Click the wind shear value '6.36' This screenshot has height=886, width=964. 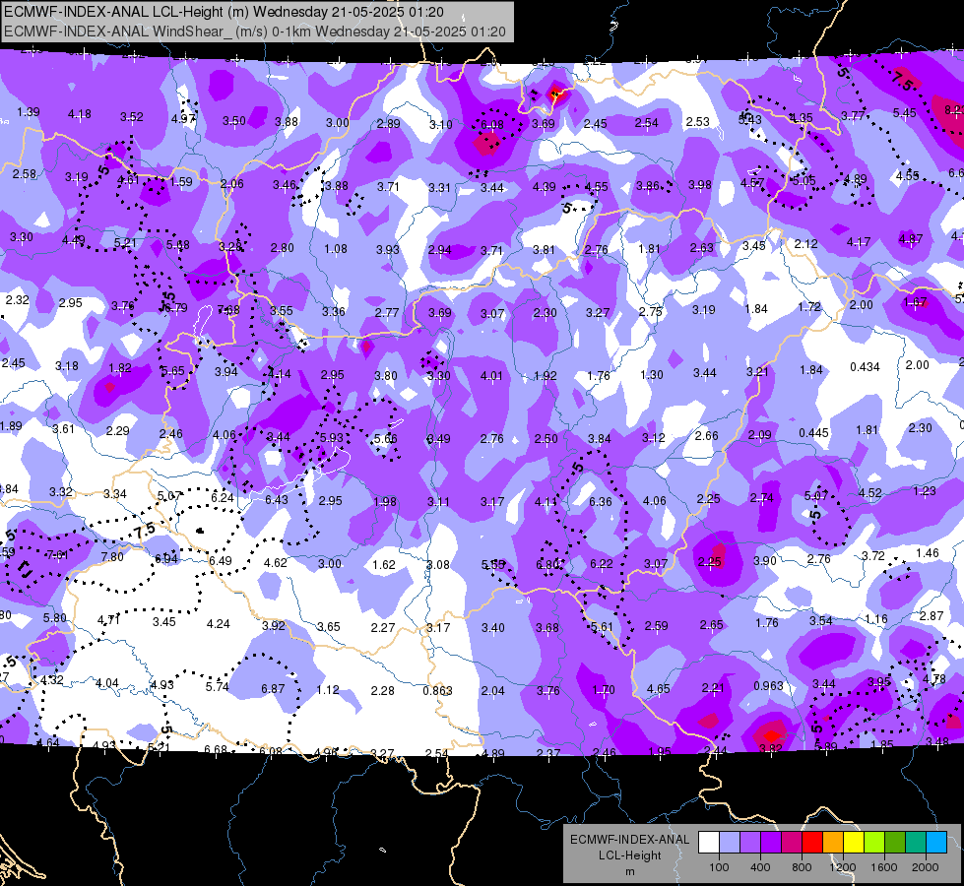pos(601,502)
